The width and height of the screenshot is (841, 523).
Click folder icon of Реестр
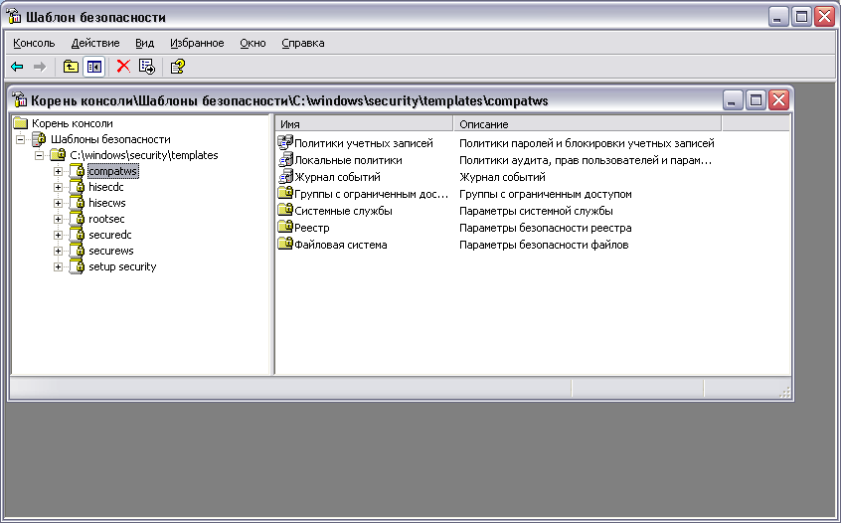(285, 227)
